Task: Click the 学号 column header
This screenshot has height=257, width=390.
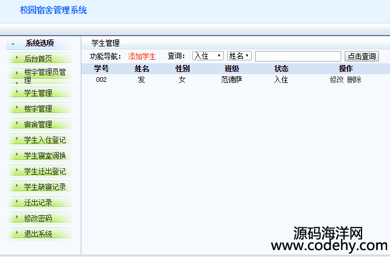Action: [101, 68]
